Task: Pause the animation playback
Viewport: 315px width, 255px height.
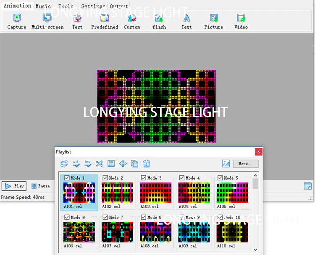Action: click(x=41, y=186)
